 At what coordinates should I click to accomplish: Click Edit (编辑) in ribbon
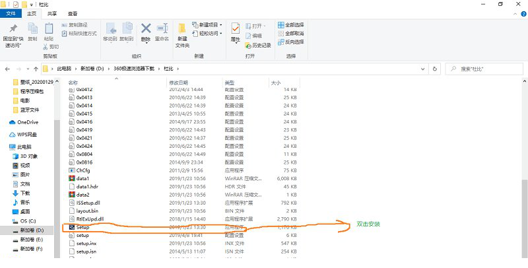[253, 36]
